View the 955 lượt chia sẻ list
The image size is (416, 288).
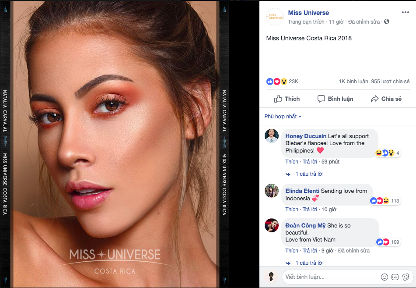pos(390,82)
